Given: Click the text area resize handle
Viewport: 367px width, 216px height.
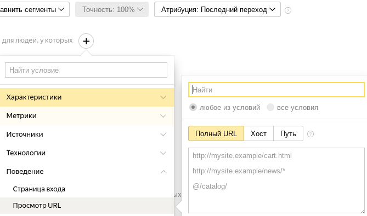Looking at the screenshot, I should click(x=362, y=211).
